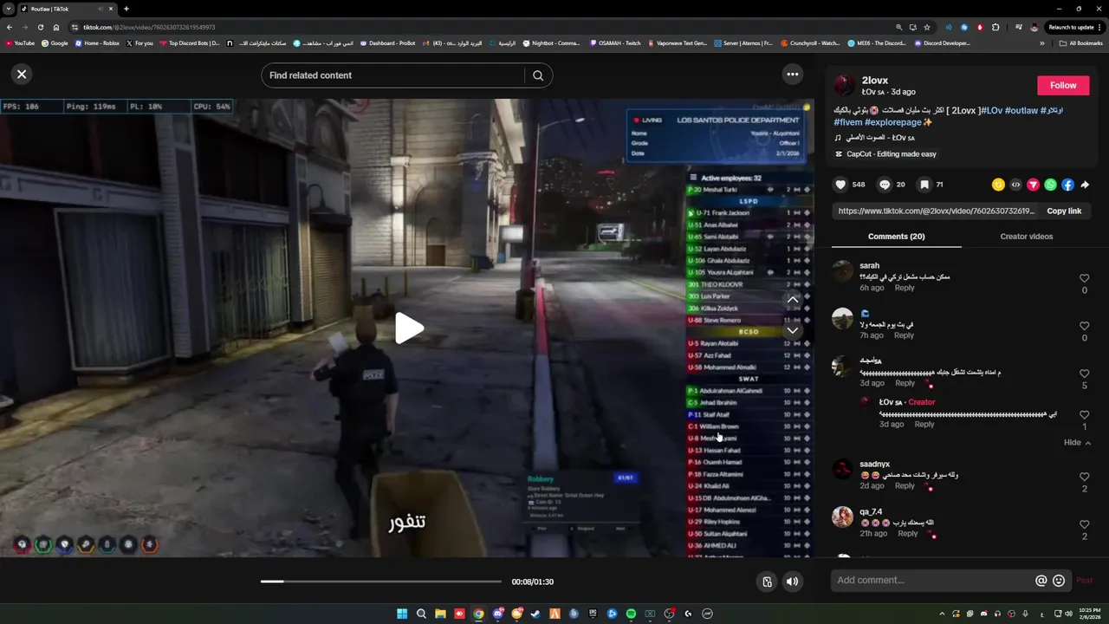Collapse replies with Hide
The width and height of the screenshot is (1109, 624).
pyautogui.click(x=1077, y=443)
